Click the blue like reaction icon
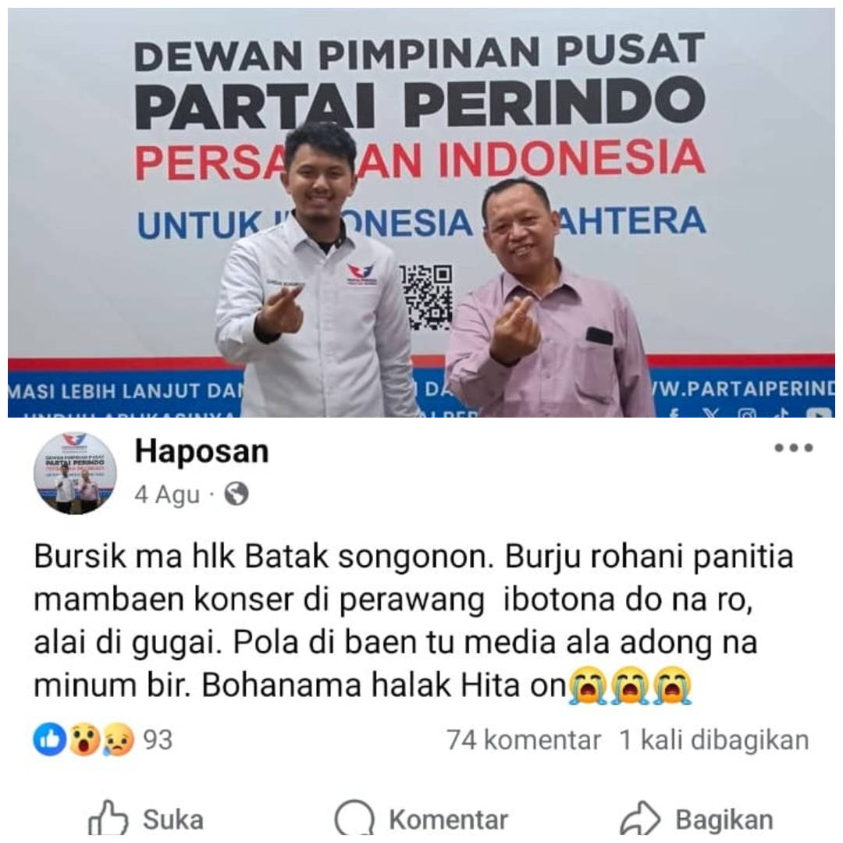The height and width of the screenshot is (843, 843). [x=49, y=740]
